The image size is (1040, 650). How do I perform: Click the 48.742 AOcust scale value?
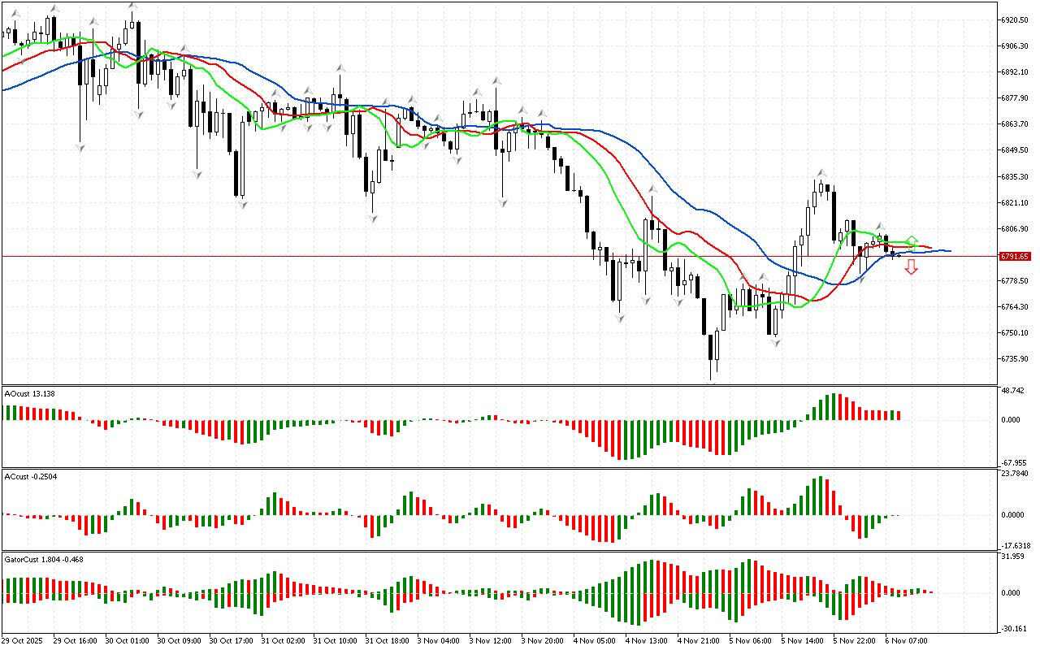click(1015, 391)
